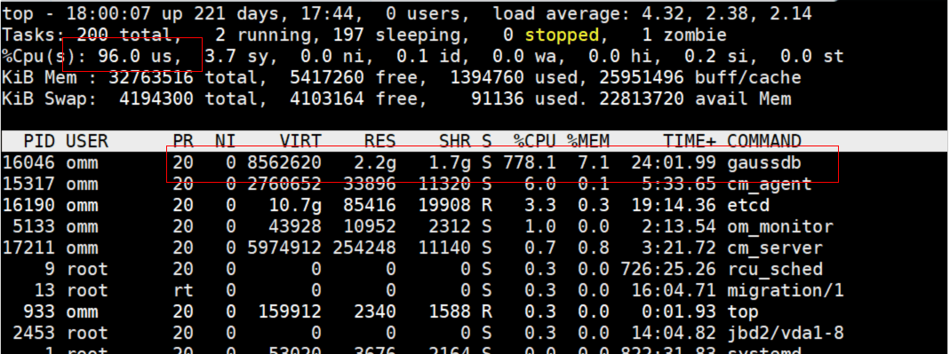Screen dimensions: 950x354
Task: Click the load average 4.32 value
Action: [662, 14]
